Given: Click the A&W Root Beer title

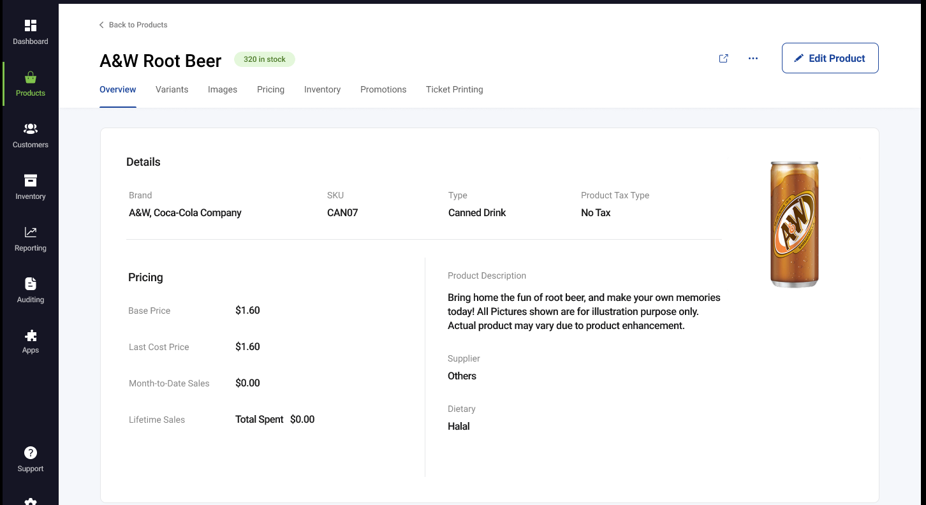Looking at the screenshot, I should pyautogui.click(x=161, y=61).
